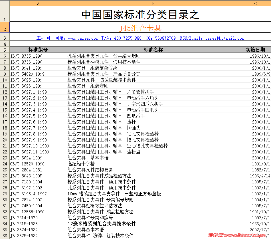Click the 铜锤头 name cell

[153, 128]
